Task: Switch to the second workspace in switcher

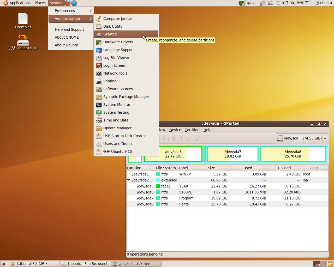Action: pyautogui.click(x=323, y=264)
